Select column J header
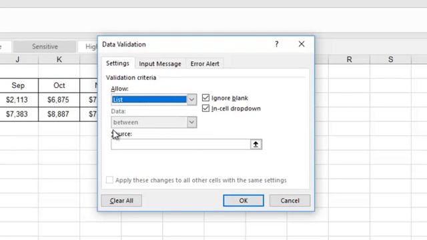 pyautogui.click(x=18, y=59)
